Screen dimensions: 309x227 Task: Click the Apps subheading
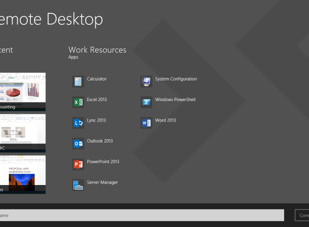(73, 57)
